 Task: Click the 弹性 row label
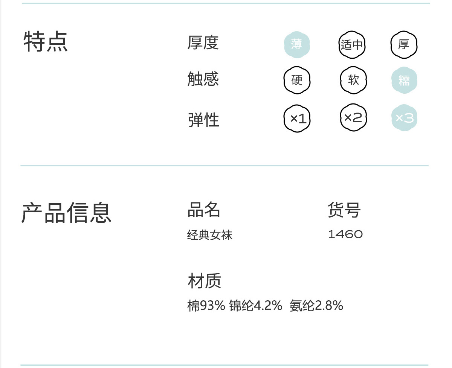[203, 120]
